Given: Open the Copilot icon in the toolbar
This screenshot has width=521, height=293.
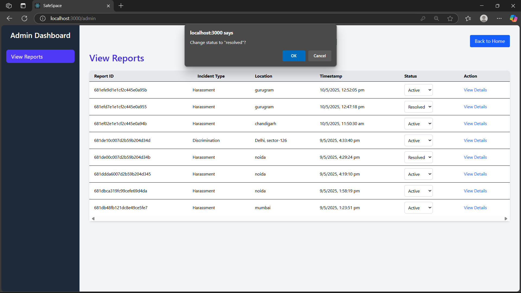Looking at the screenshot, I should [x=513, y=18].
